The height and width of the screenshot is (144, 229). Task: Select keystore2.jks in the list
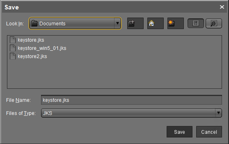32,56
